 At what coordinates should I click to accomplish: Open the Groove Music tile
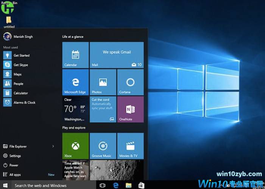coord(103,146)
